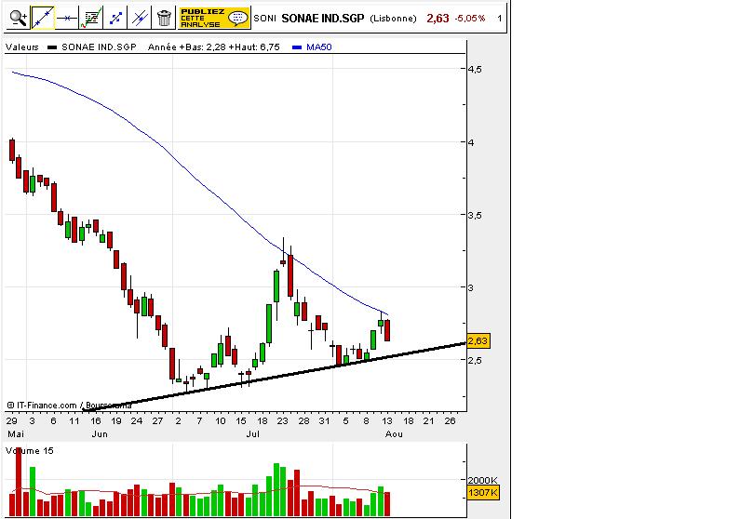Click the blue MA50 legend color marker
The height and width of the screenshot is (519, 754).
tap(297, 47)
